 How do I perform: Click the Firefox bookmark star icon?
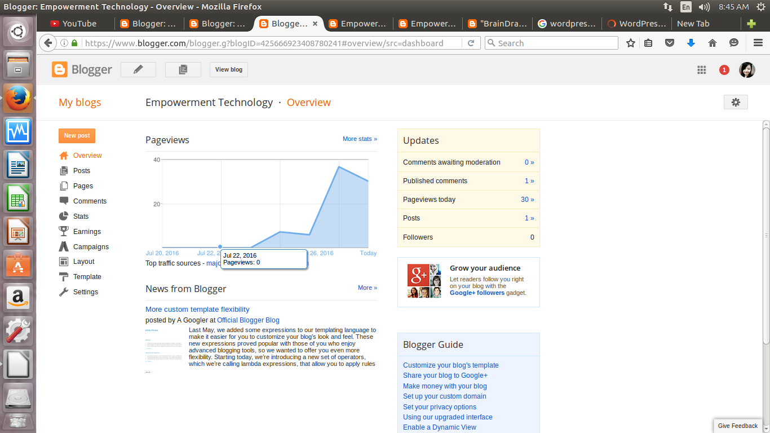coord(631,43)
